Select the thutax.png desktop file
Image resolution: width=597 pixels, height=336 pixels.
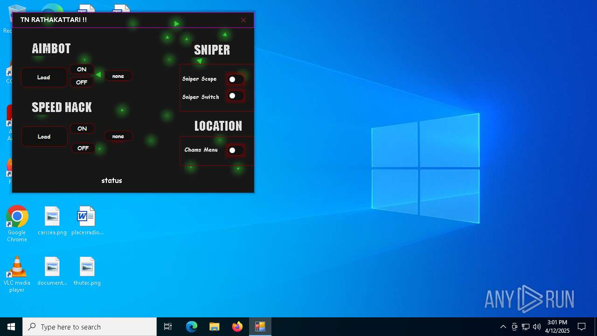point(87,271)
